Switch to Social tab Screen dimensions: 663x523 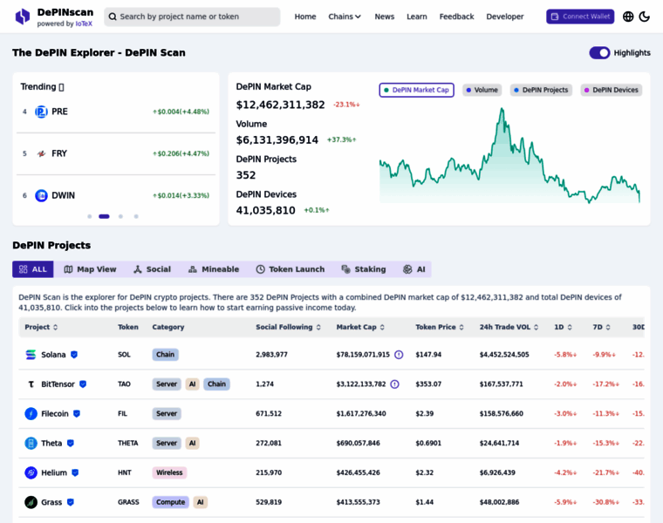pos(152,269)
